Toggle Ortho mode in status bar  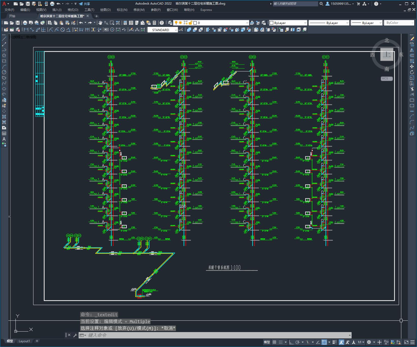click(x=291, y=342)
